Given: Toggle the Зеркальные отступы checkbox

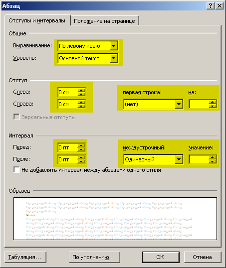Looking at the screenshot, I should pos(16,117).
